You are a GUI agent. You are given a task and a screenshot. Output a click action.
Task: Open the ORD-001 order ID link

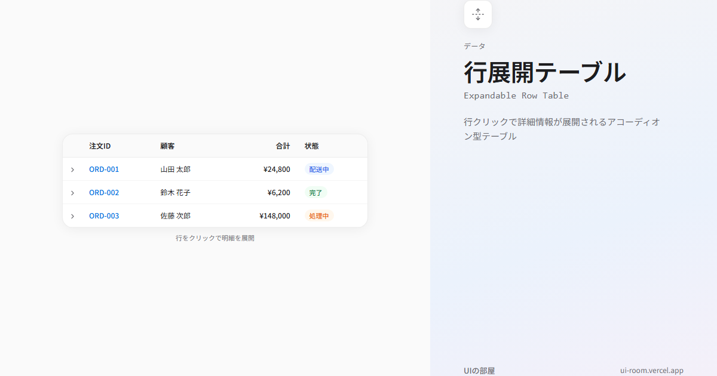[104, 169]
